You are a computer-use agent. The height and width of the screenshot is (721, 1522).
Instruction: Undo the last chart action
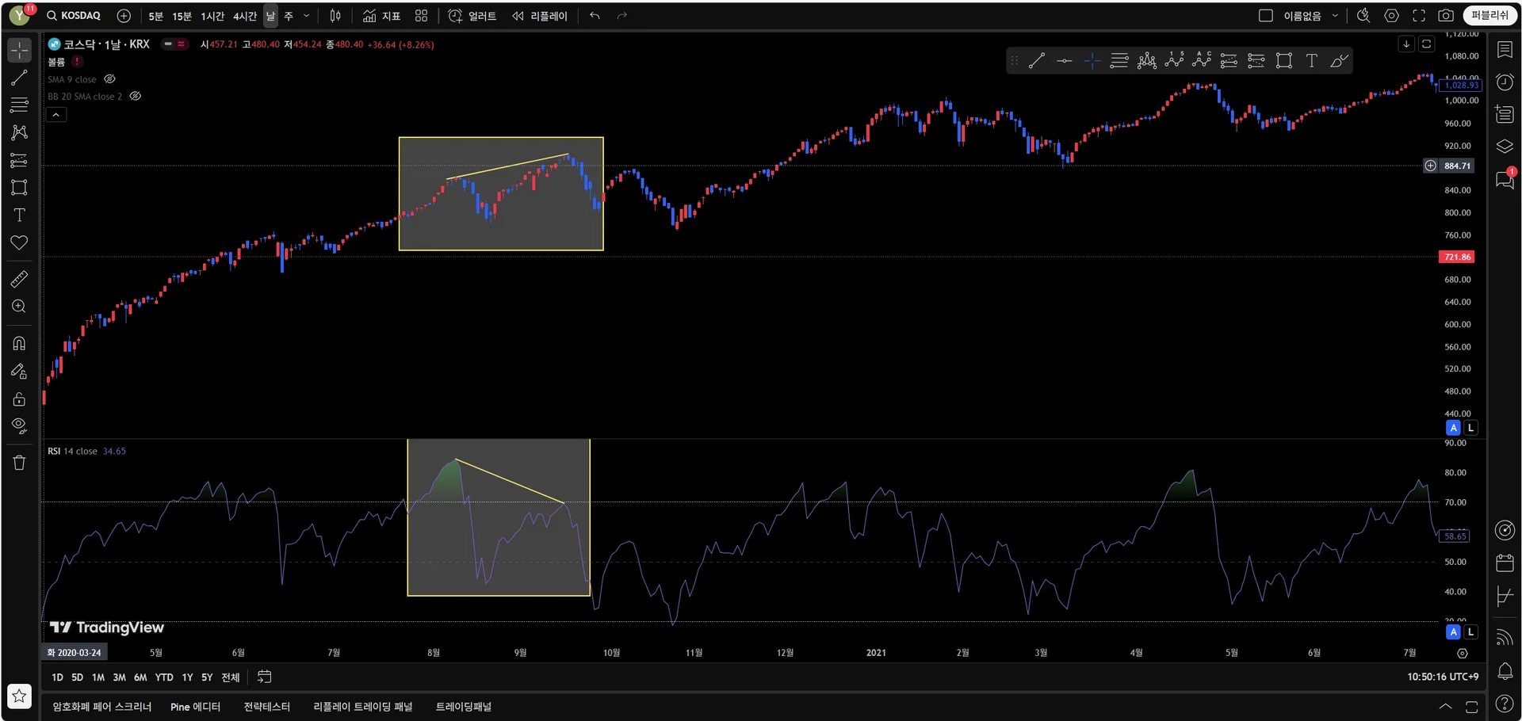[x=595, y=16]
